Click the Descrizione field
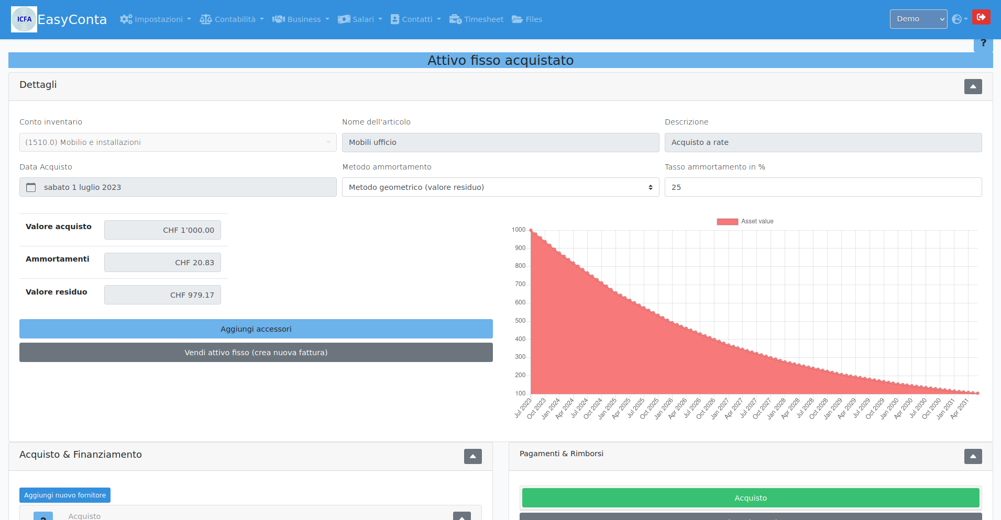Image resolution: width=1001 pixels, height=520 pixels. tap(823, 142)
